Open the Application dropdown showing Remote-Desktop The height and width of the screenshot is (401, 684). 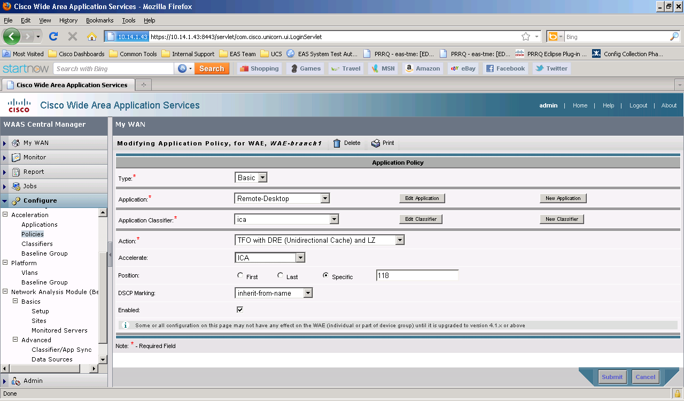(282, 198)
